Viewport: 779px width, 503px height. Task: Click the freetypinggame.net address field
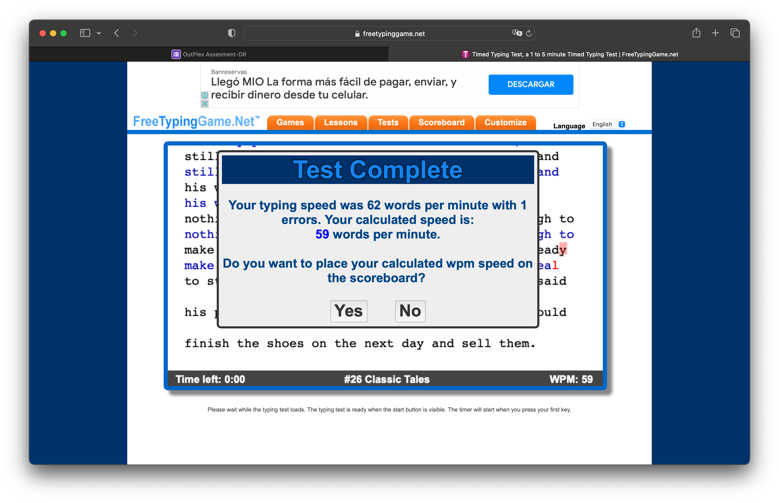coord(389,33)
